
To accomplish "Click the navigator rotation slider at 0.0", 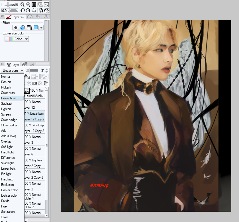I will [10, 10].
